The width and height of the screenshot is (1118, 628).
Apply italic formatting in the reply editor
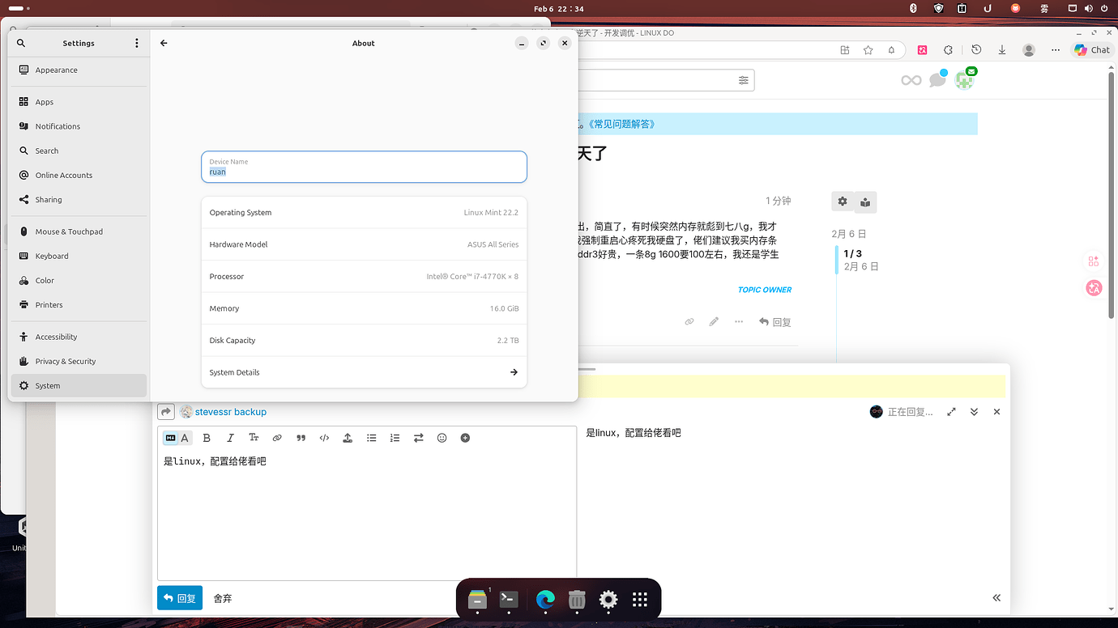click(x=230, y=438)
